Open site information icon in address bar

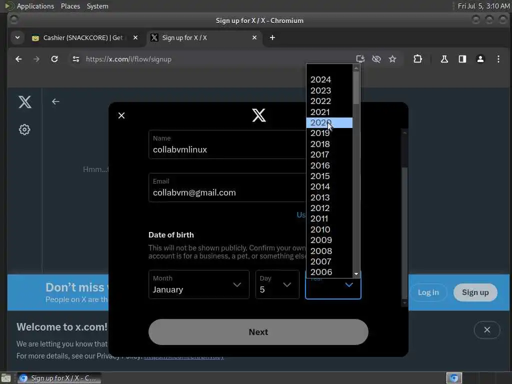click(x=76, y=59)
